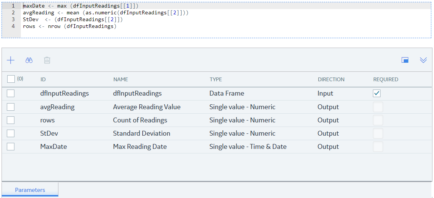This screenshot has height=198, width=434.
Task: Collapse panel with double chevron icon
Action: pos(423,60)
